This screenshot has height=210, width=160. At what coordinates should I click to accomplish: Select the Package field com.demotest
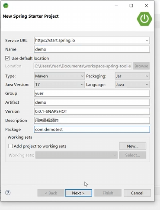pos(92,129)
